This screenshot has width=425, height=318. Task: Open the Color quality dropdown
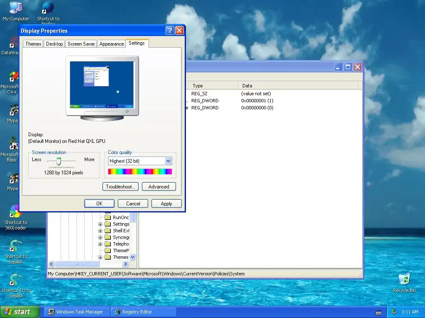pos(169,161)
